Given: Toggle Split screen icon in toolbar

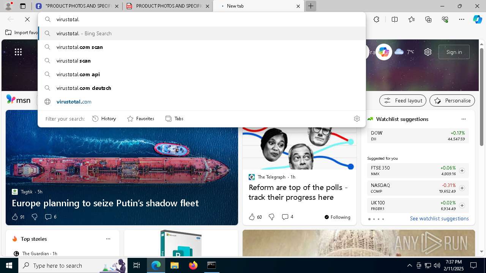Looking at the screenshot, I should point(394,19).
